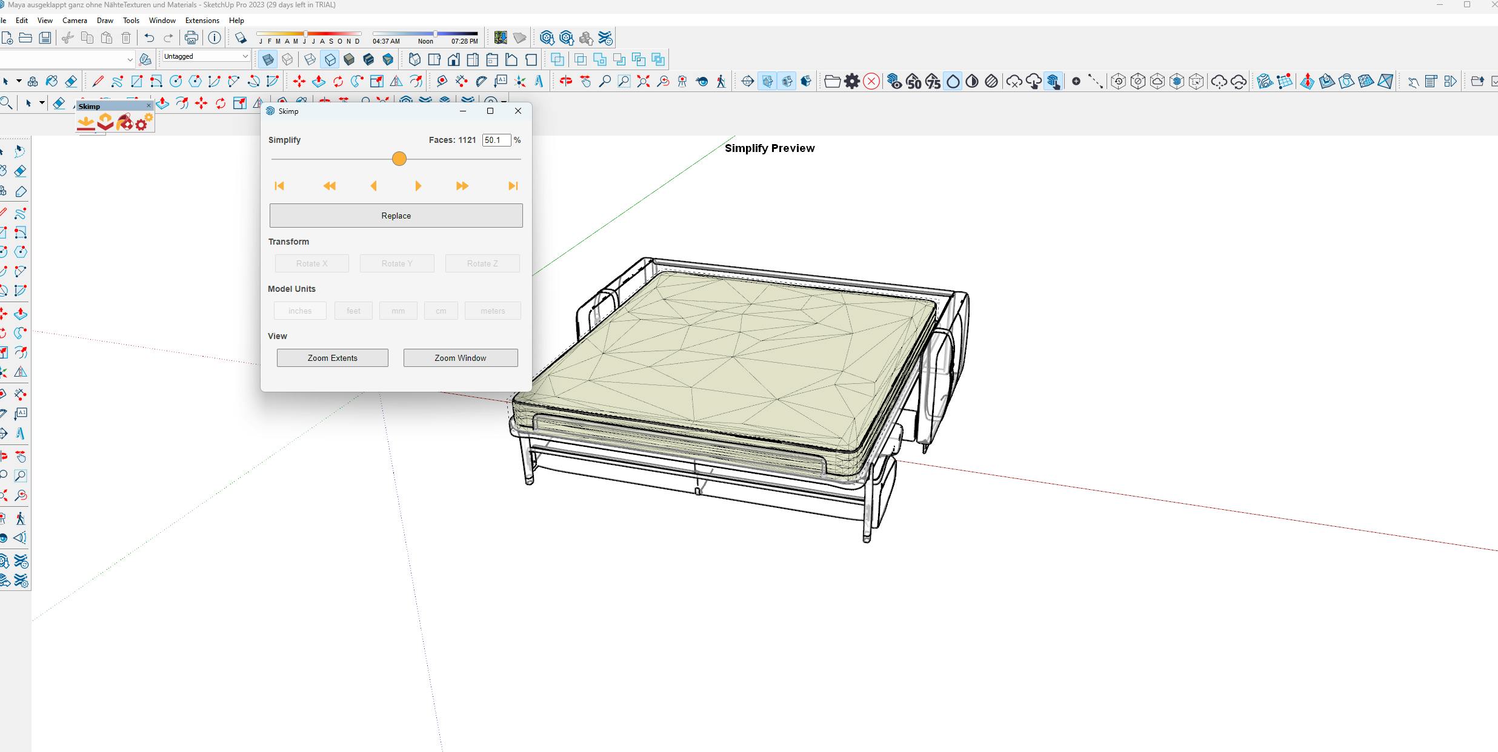1498x752 pixels.
Task: Enable Monochrome face style
Action: tap(388, 59)
